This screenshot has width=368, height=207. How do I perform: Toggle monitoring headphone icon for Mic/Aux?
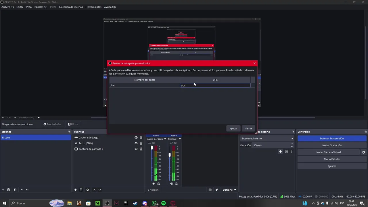click(x=177, y=184)
